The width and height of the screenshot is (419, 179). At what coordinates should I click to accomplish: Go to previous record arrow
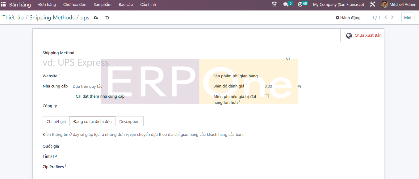point(386,18)
